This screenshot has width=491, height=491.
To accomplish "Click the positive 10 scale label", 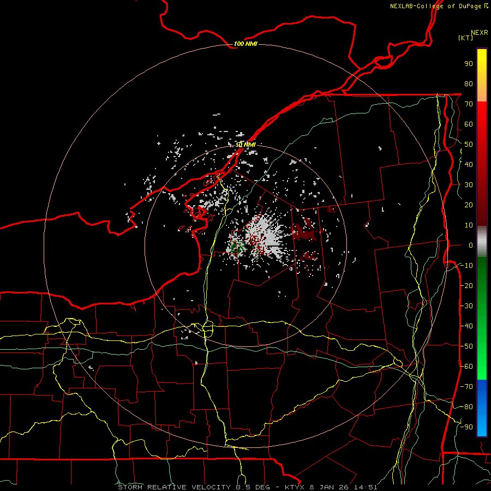I will tap(469, 225).
